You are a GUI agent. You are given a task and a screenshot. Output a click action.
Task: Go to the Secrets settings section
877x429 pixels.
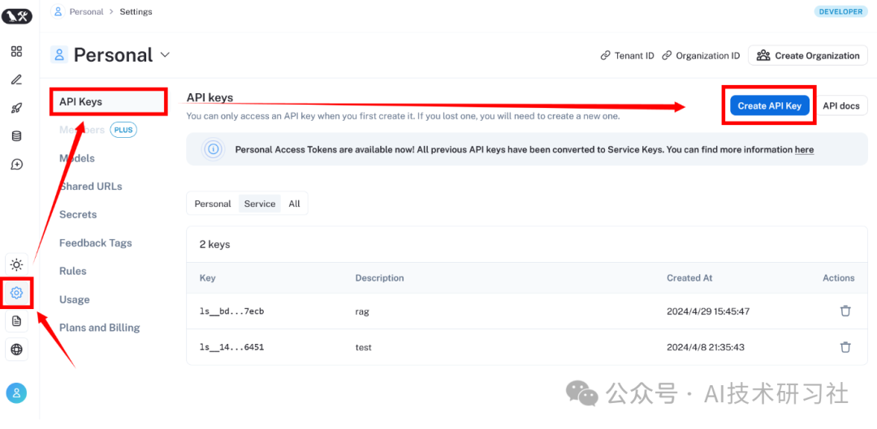click(78, 215)
